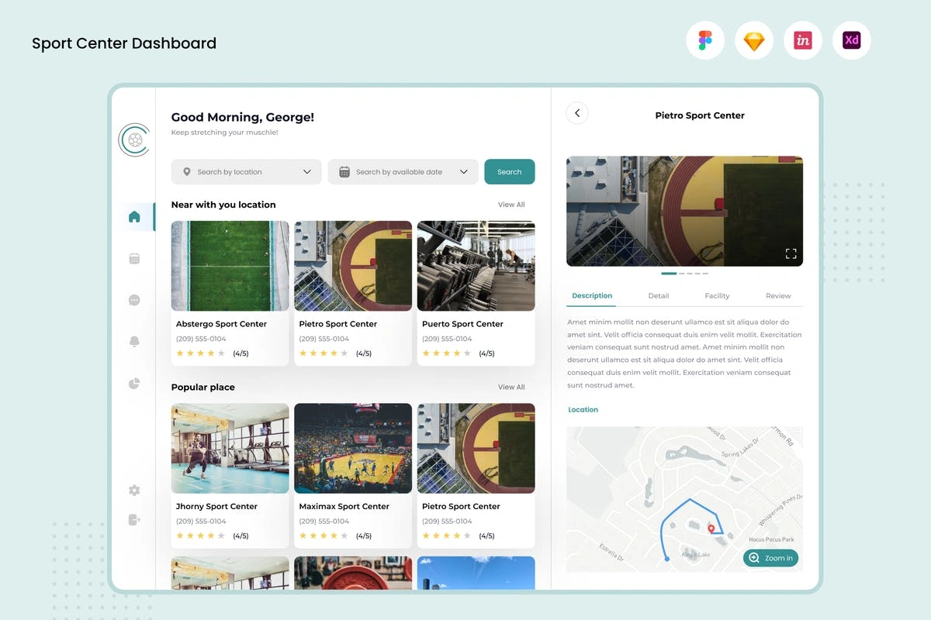Open Puerto Sport Center gym photo
This screenshot has height=620, width=931.
click(x=476, y=266)
